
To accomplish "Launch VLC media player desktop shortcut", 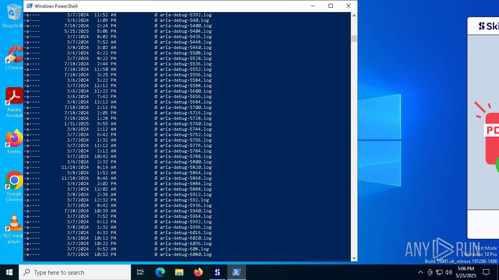I will 14,229.
